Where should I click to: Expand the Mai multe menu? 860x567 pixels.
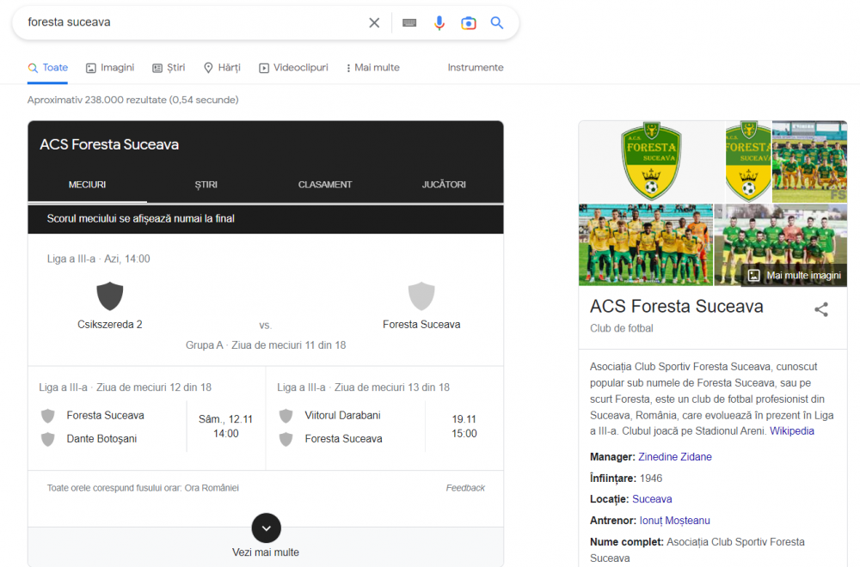[373, 68]
